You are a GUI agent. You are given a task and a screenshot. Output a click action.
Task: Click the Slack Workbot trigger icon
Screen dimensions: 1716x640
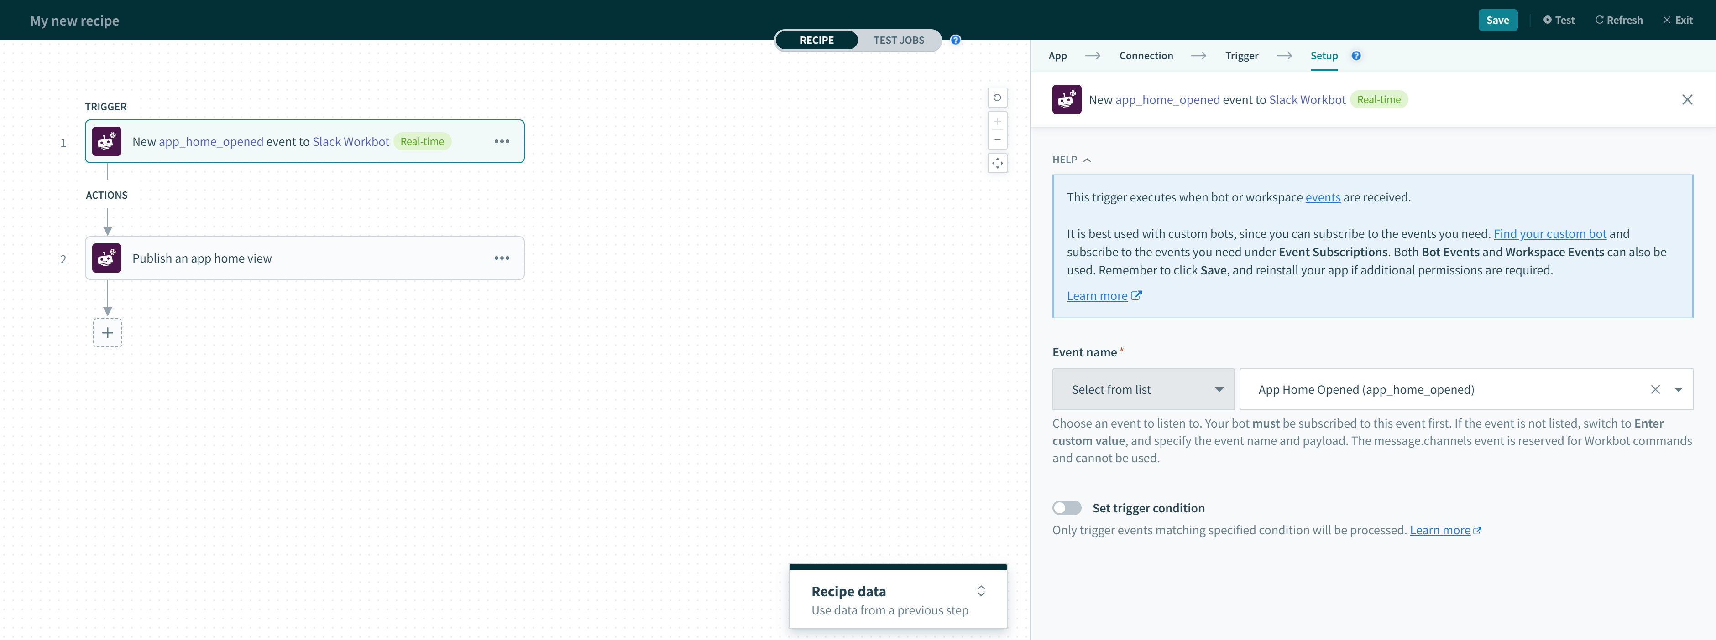click(x=107, y=140)
